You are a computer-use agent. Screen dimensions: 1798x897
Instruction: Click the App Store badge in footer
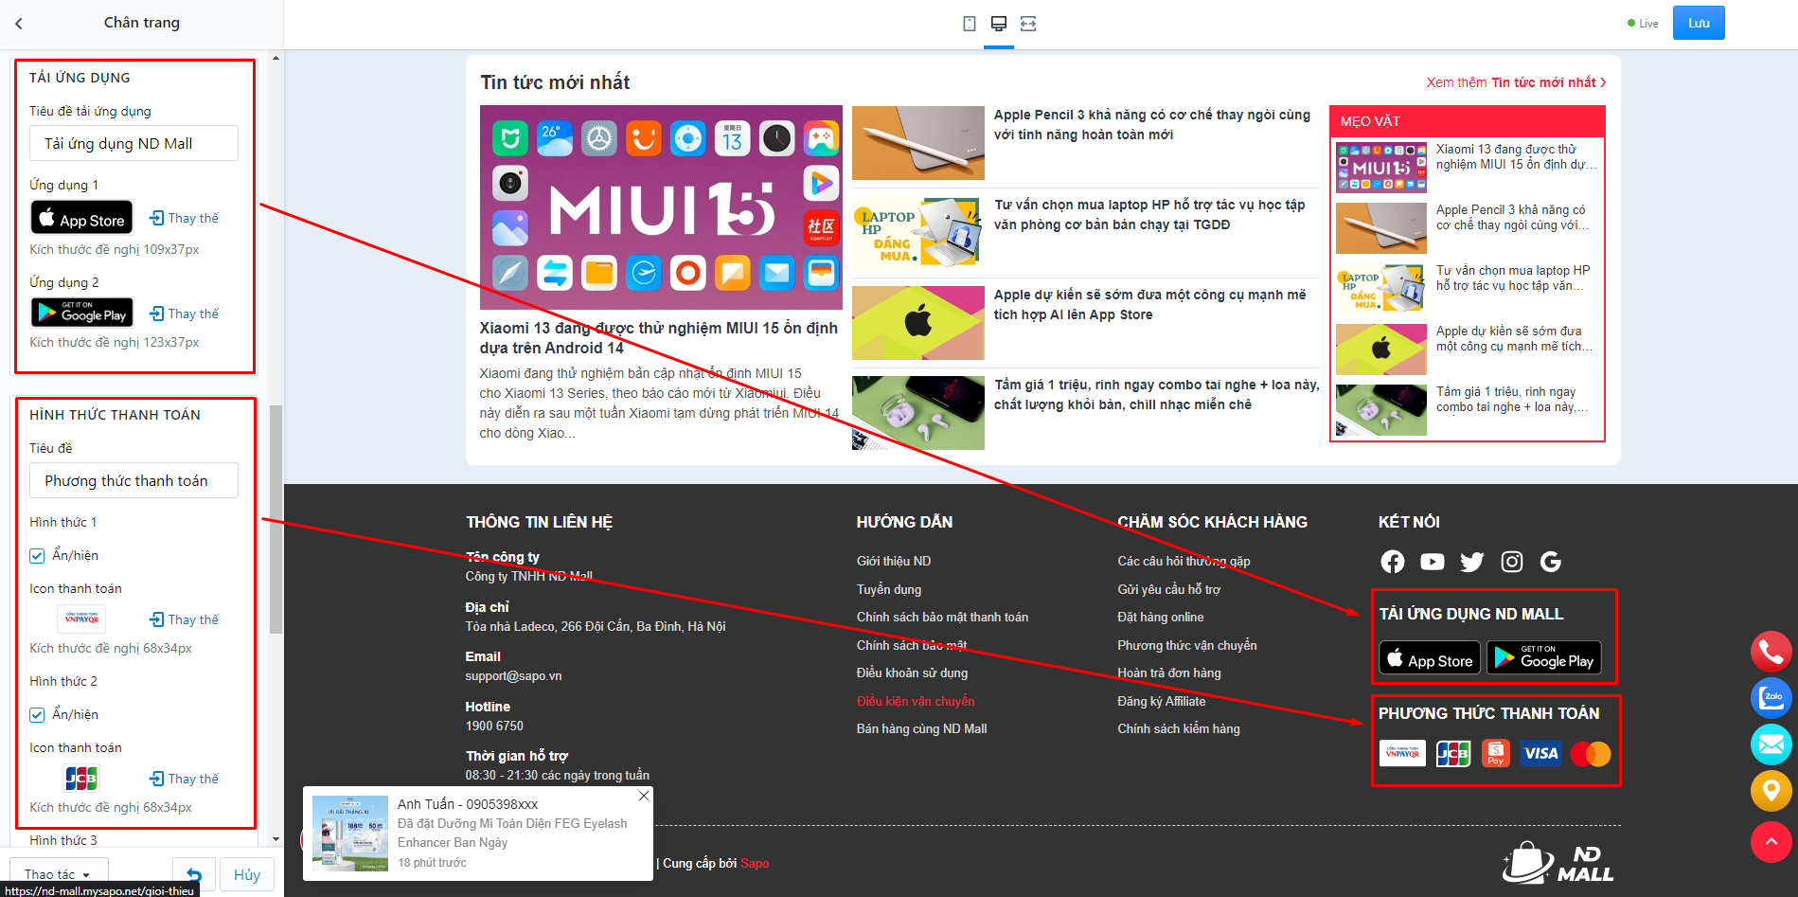1430,658
